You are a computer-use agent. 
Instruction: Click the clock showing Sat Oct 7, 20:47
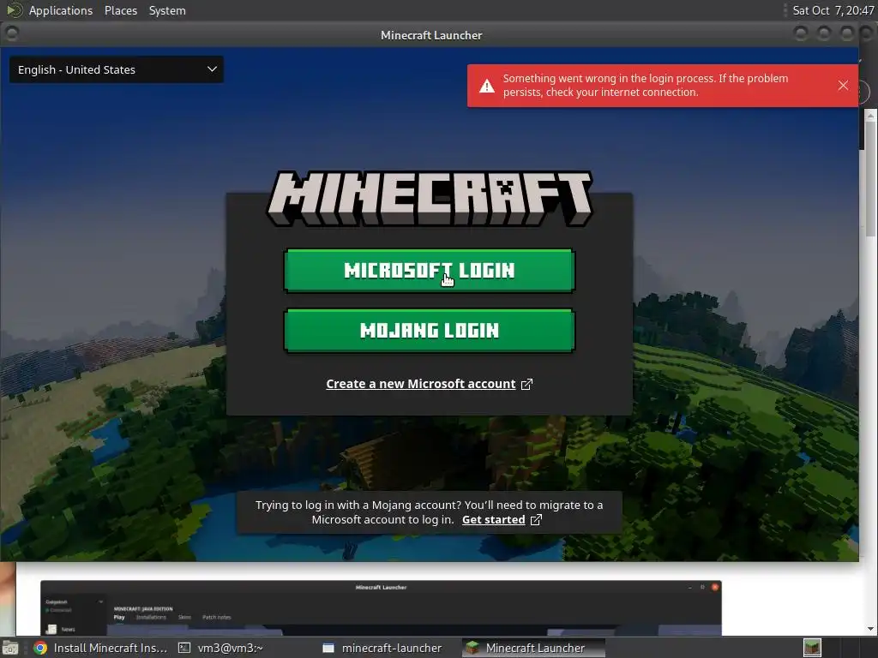pyautogui.click(x=833, y=10)
